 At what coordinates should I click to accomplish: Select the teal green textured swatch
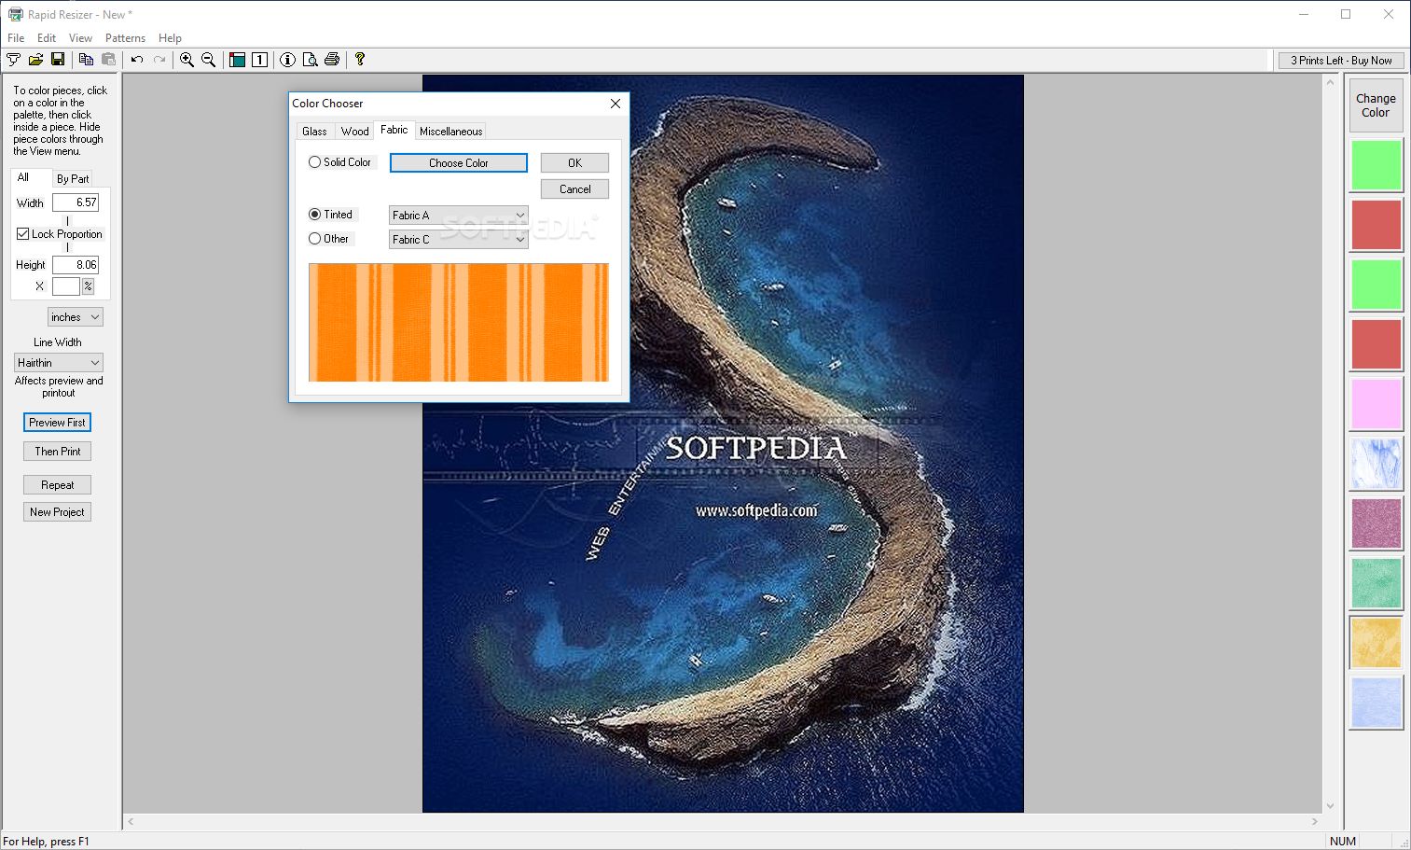pos(1376,583)
